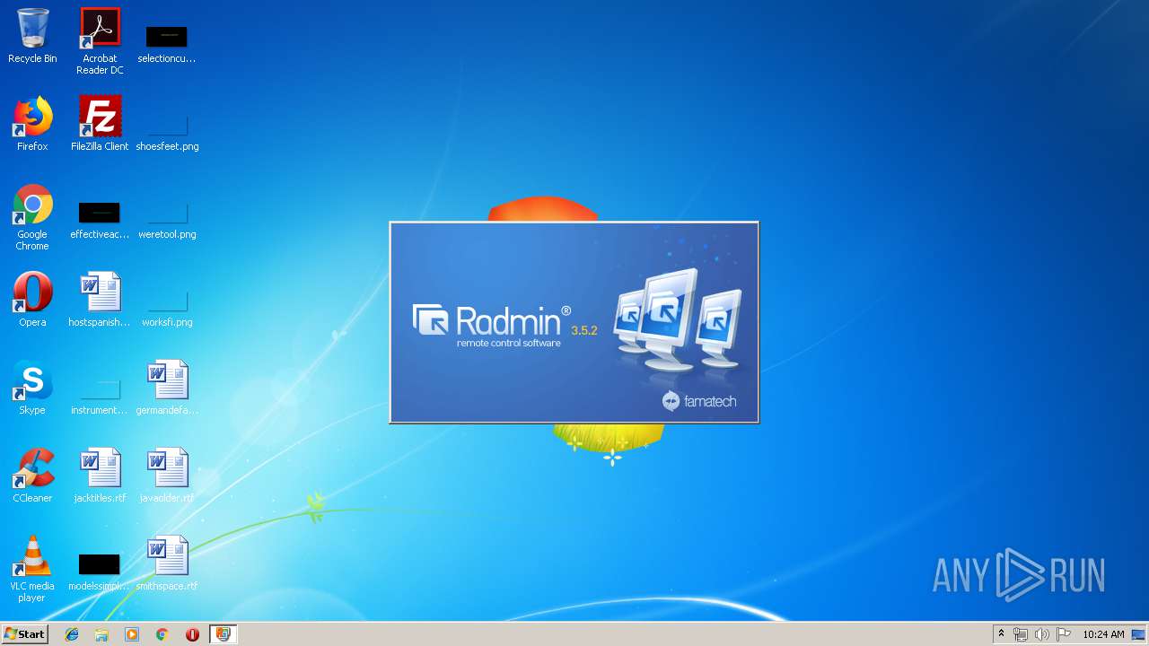1149x646 pixels.
Task: Open the network tray icon
Action: coord(1021,634)
